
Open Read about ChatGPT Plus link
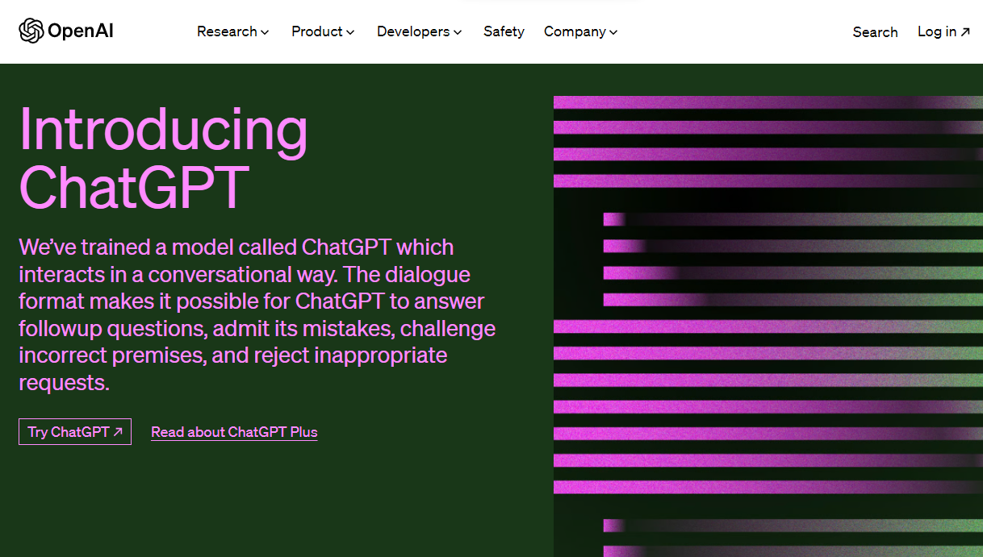[x=234, y=432]
